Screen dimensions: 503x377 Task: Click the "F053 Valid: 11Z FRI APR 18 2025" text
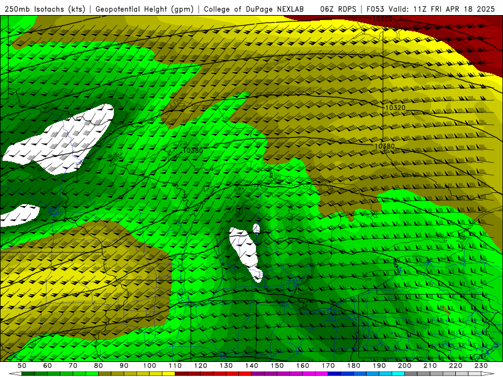(x=431, y=9)
